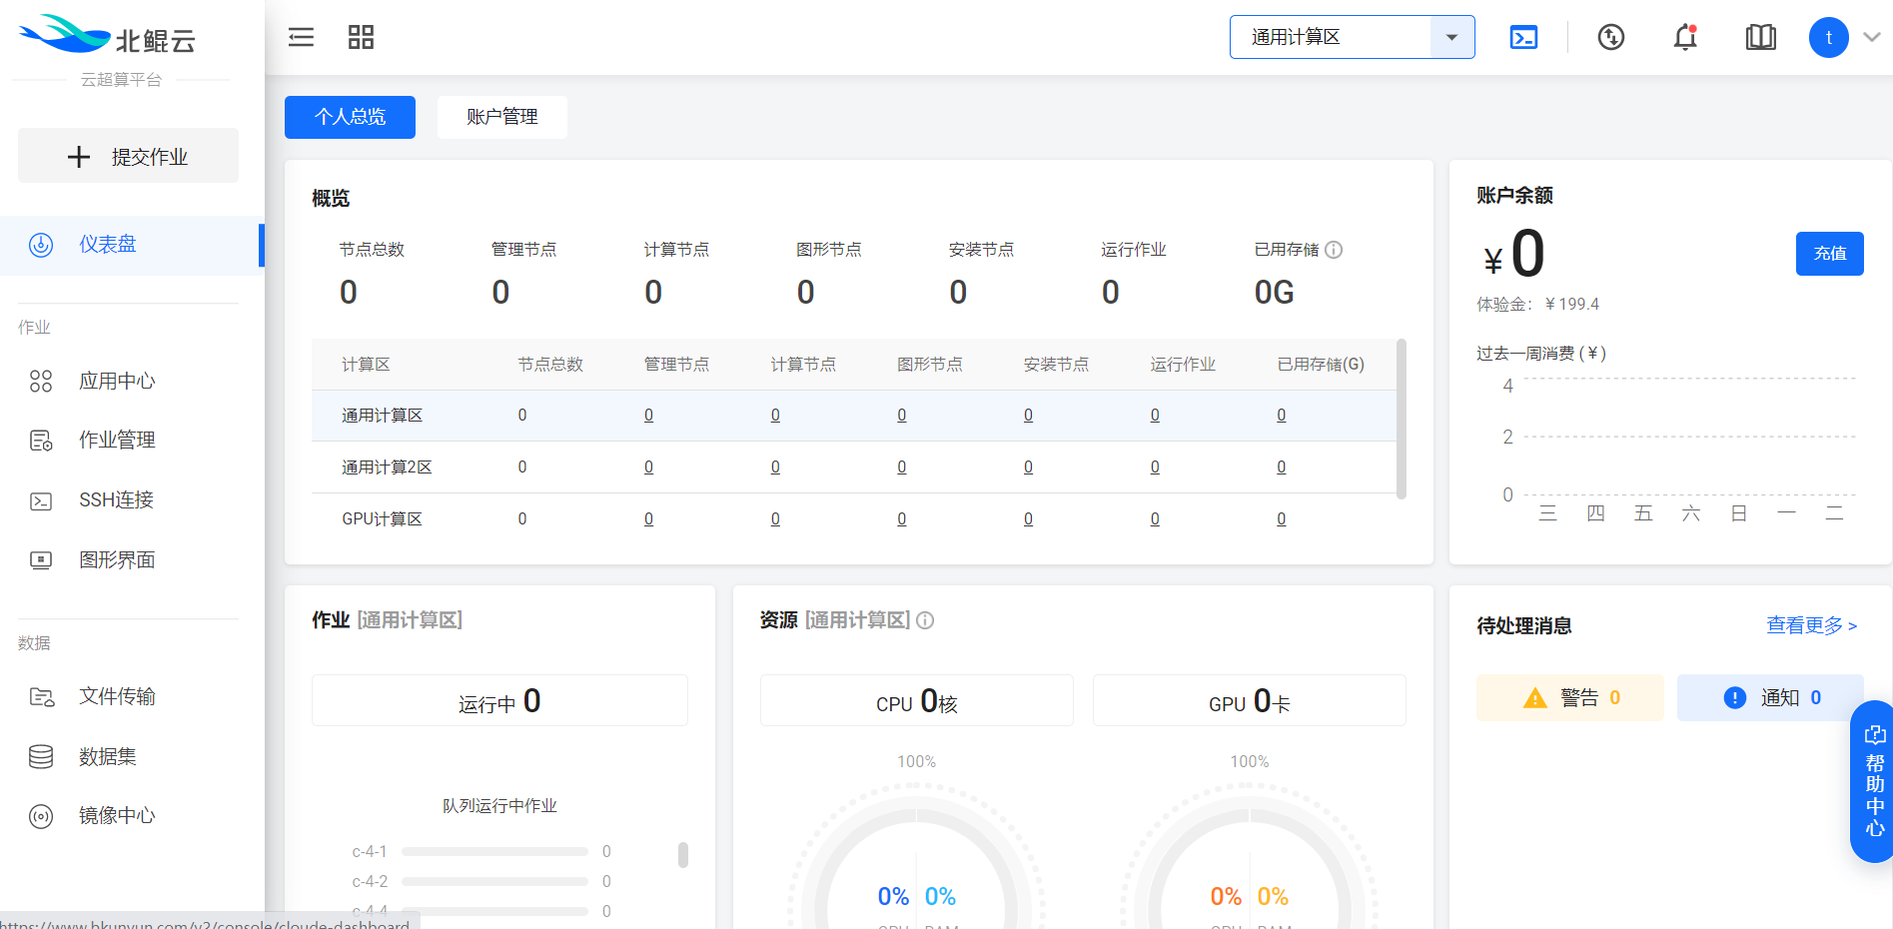Click 已用存储 value link in GPU计算区 row
This screenshot has height=929, width=1893.
[1281, 519]
